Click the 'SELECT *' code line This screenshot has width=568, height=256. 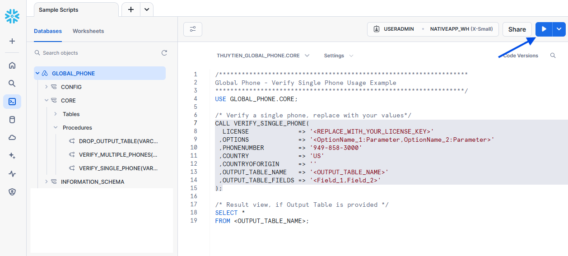230,213
